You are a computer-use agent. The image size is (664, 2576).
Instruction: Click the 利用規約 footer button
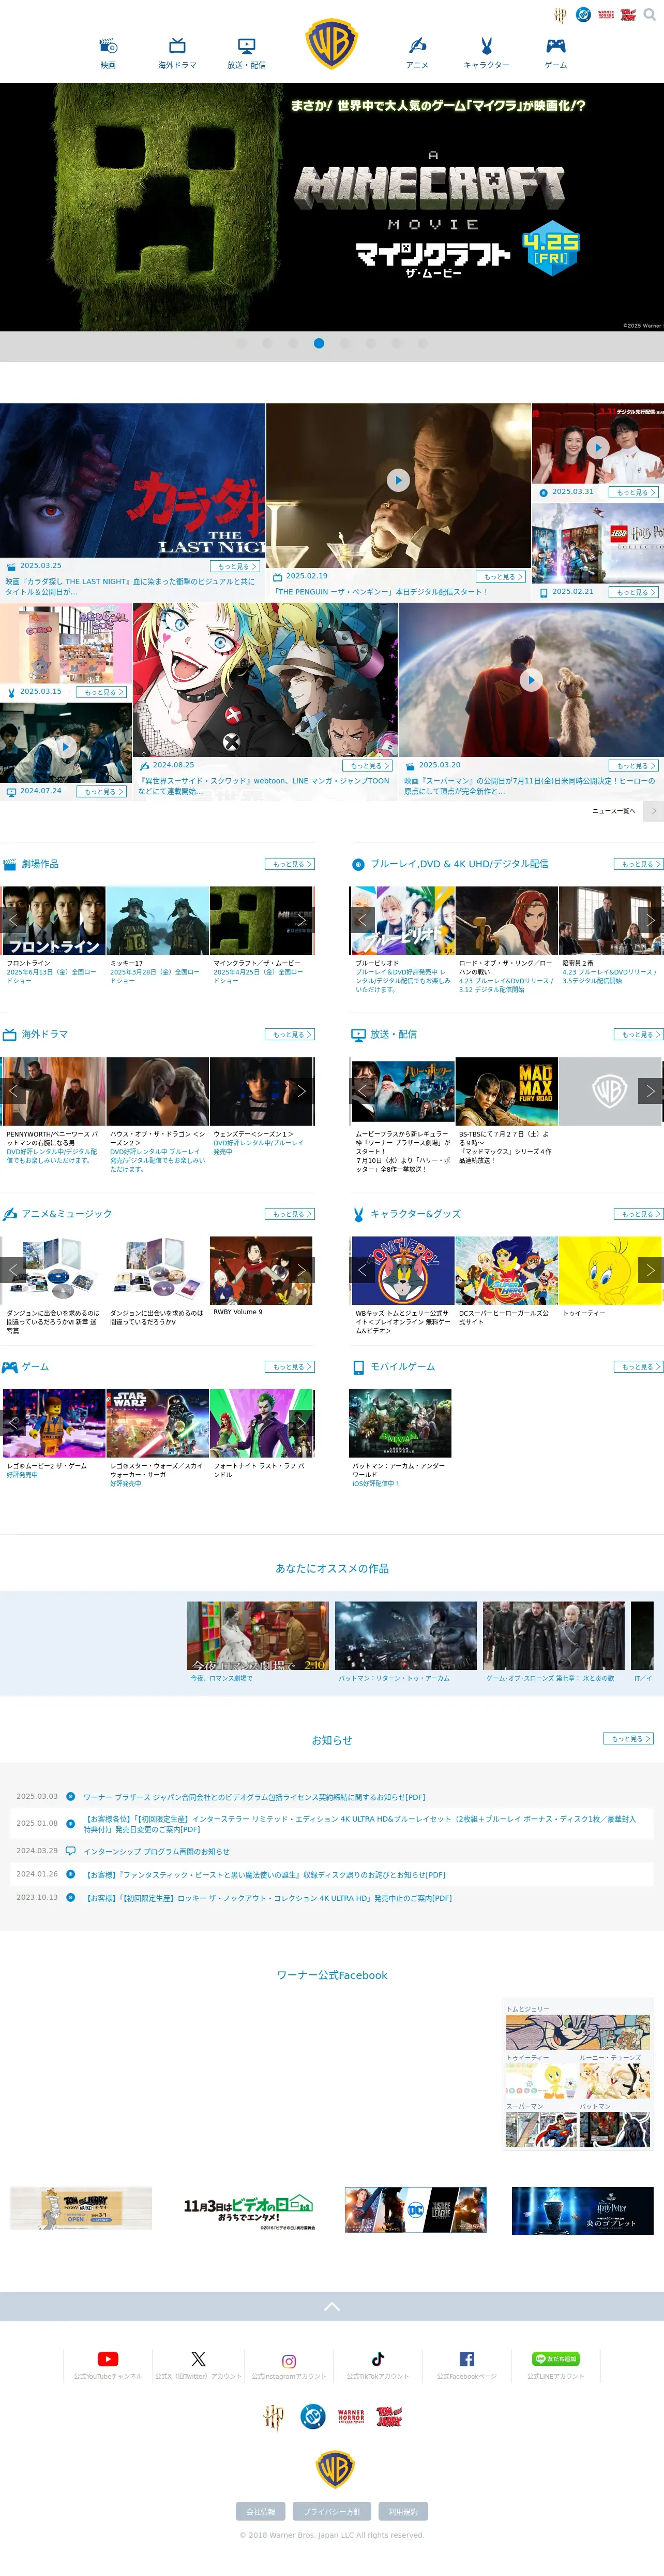(403, 2511)
